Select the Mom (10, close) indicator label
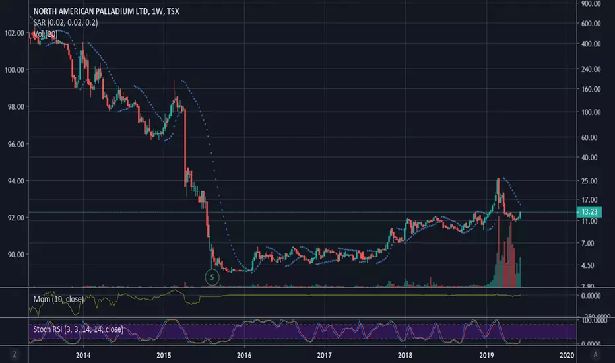The width and height of the screenshot is (615, 363). (x=59, y=300)
